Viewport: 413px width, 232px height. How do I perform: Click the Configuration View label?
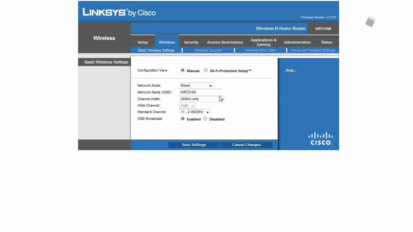point(153,70)
